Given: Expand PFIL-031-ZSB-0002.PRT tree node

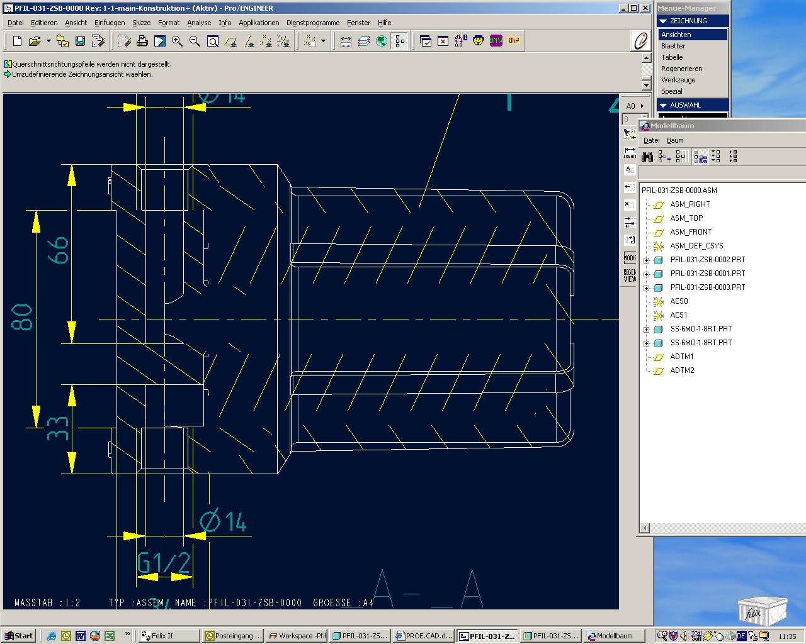Looking at the screenshot, I should pyautogui.click(x=646, y=260).
